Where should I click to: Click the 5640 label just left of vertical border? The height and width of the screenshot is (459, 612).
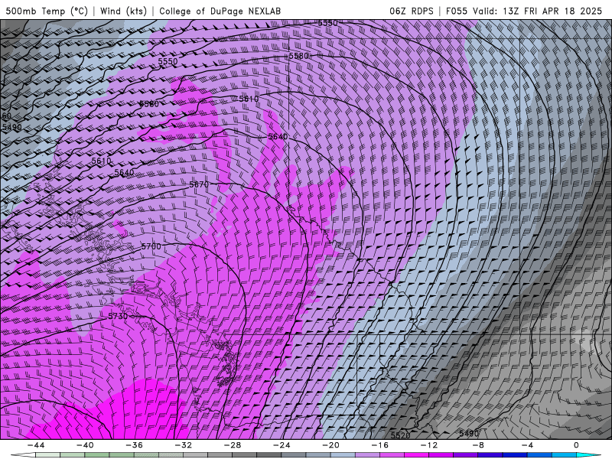[x=278, y=137]
